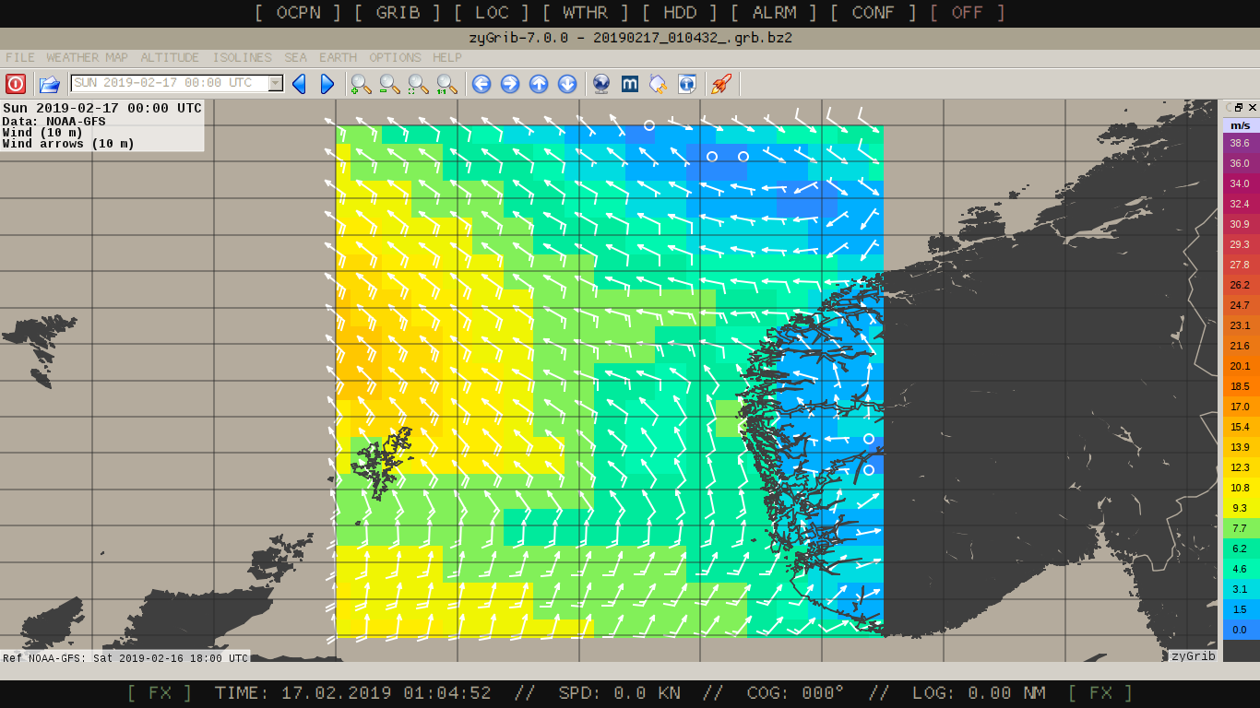Zoom out with magnifier minus icon
Screen dimensions: 1260x708
[x=389, y=84]
